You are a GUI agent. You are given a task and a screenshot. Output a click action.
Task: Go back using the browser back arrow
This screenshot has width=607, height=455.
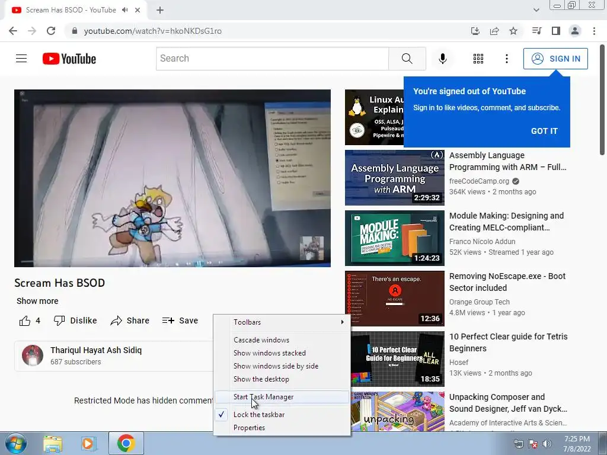13,31
